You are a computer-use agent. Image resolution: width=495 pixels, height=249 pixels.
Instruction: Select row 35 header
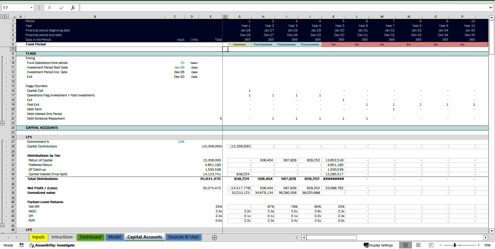point(13,179)
